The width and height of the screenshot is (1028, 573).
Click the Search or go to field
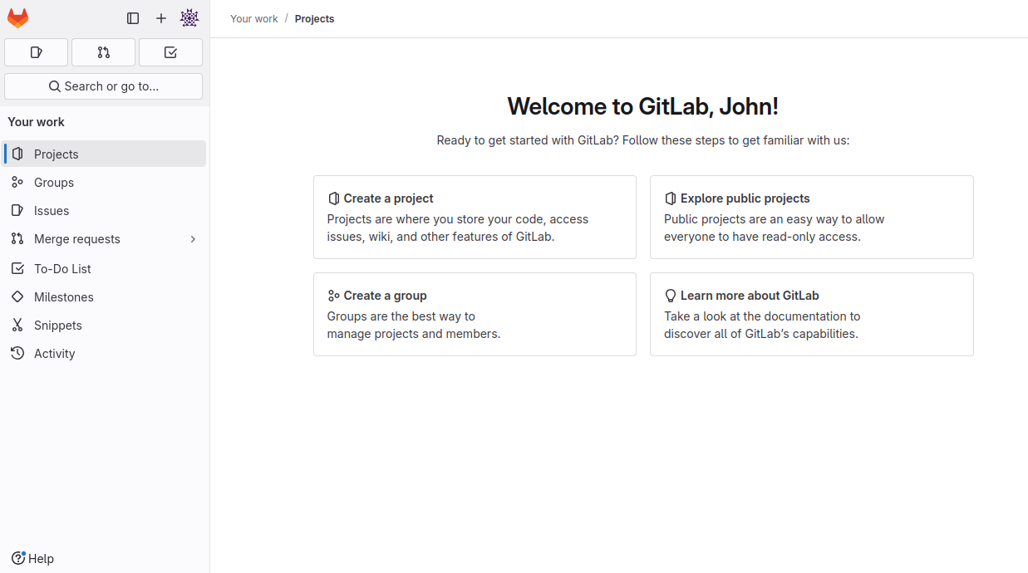(103, 86)
